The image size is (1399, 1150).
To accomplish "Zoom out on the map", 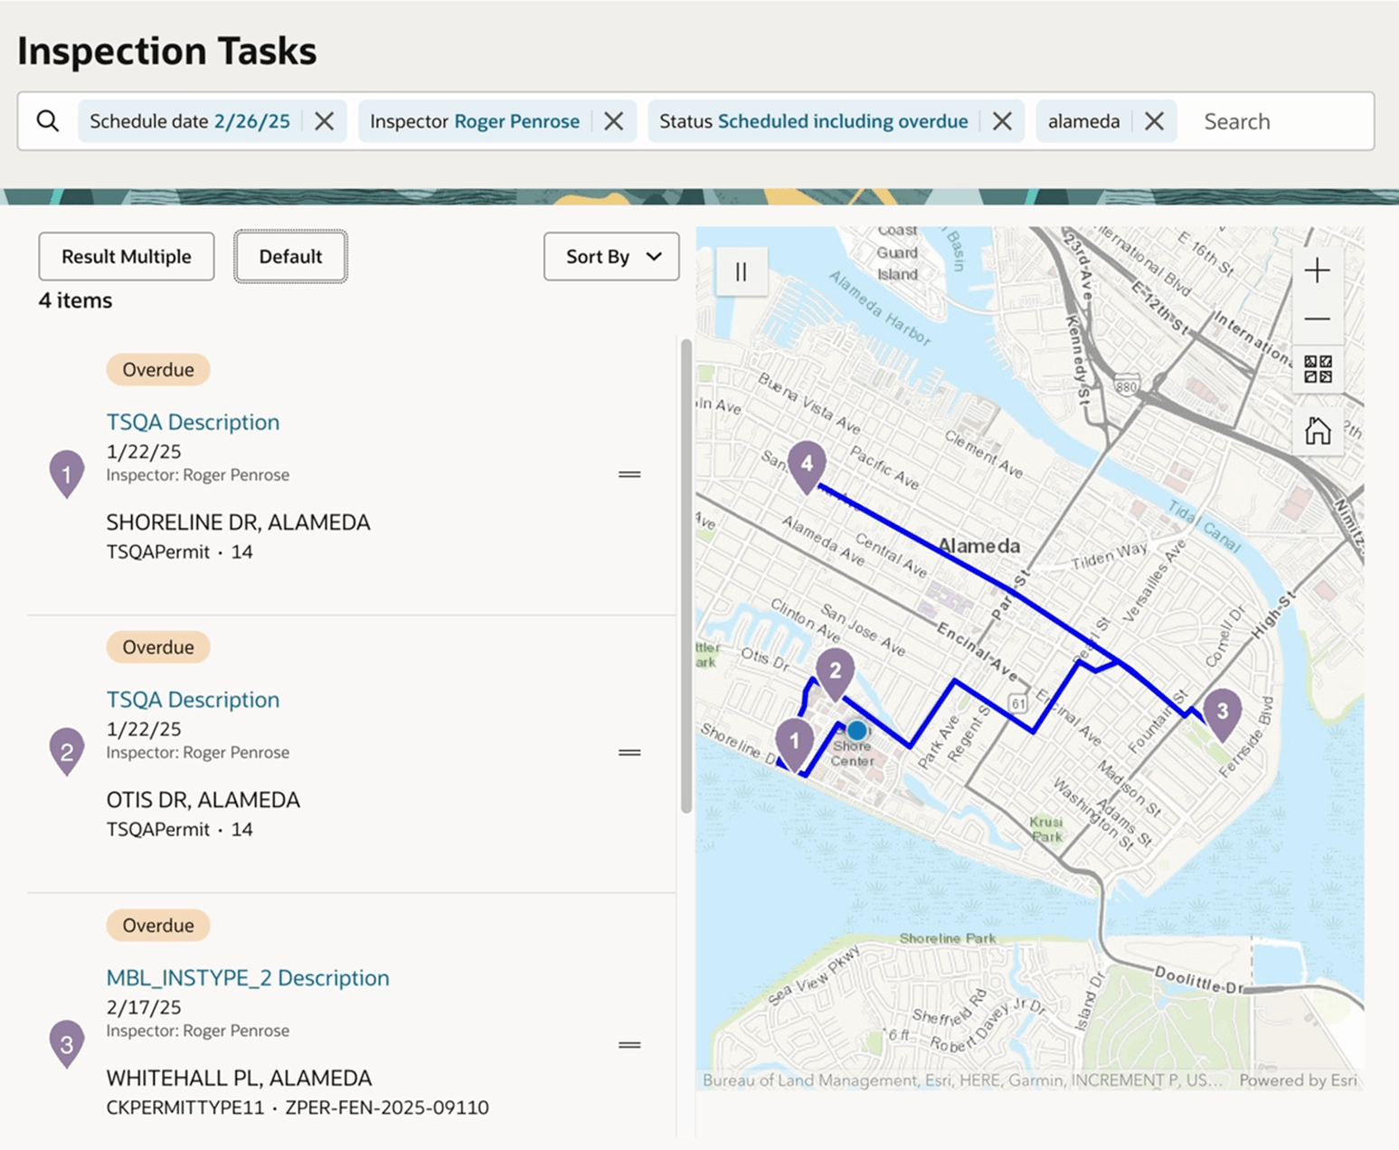I will point(1317,318).
